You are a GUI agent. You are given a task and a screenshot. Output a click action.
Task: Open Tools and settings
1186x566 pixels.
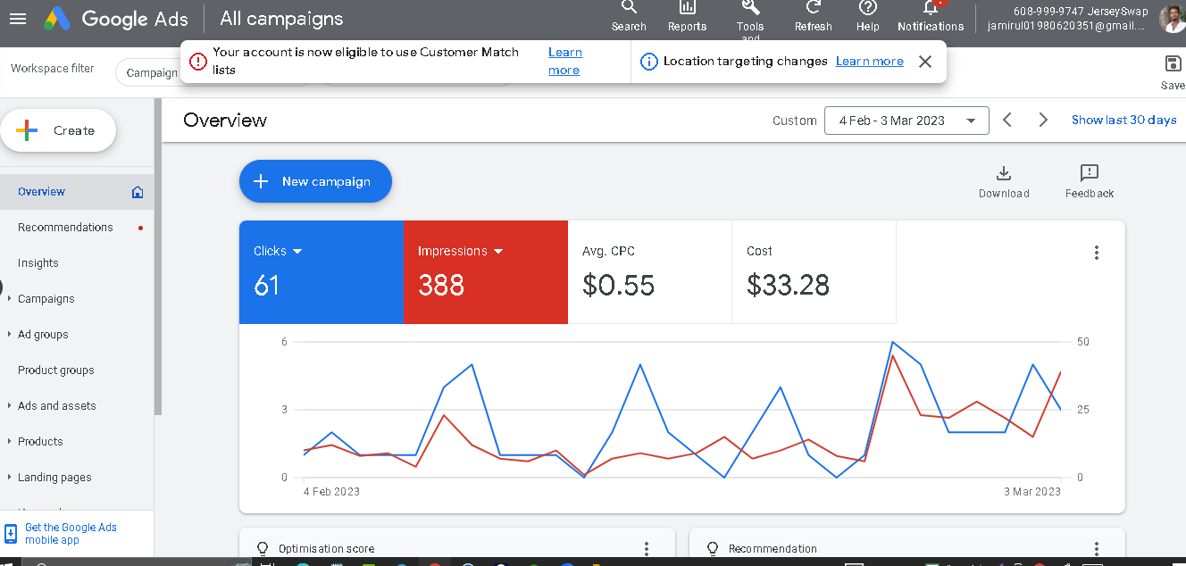pyautogui.click(x=750, y=12)
